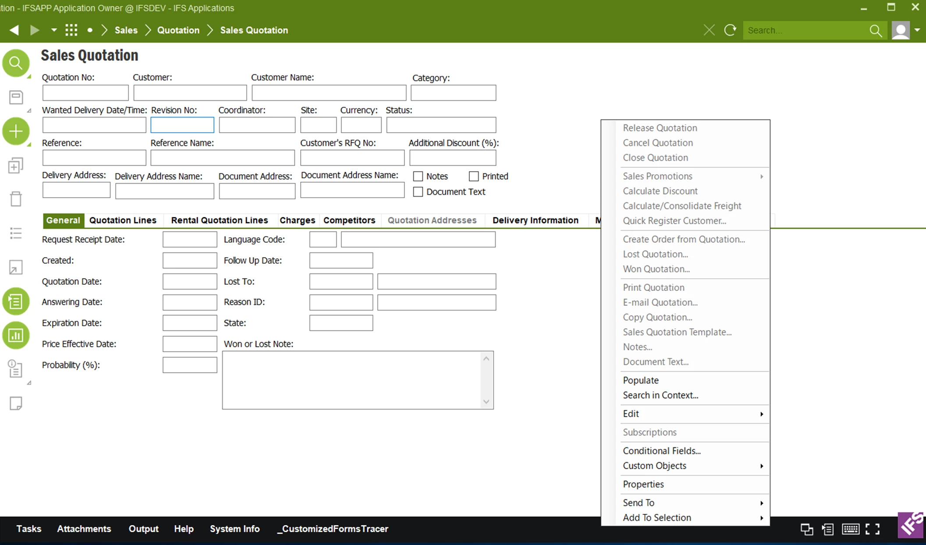Open Attachments in the bottom bar
Image resolution: width=926 pixels, height=545 pixels.
click(84, 529)
